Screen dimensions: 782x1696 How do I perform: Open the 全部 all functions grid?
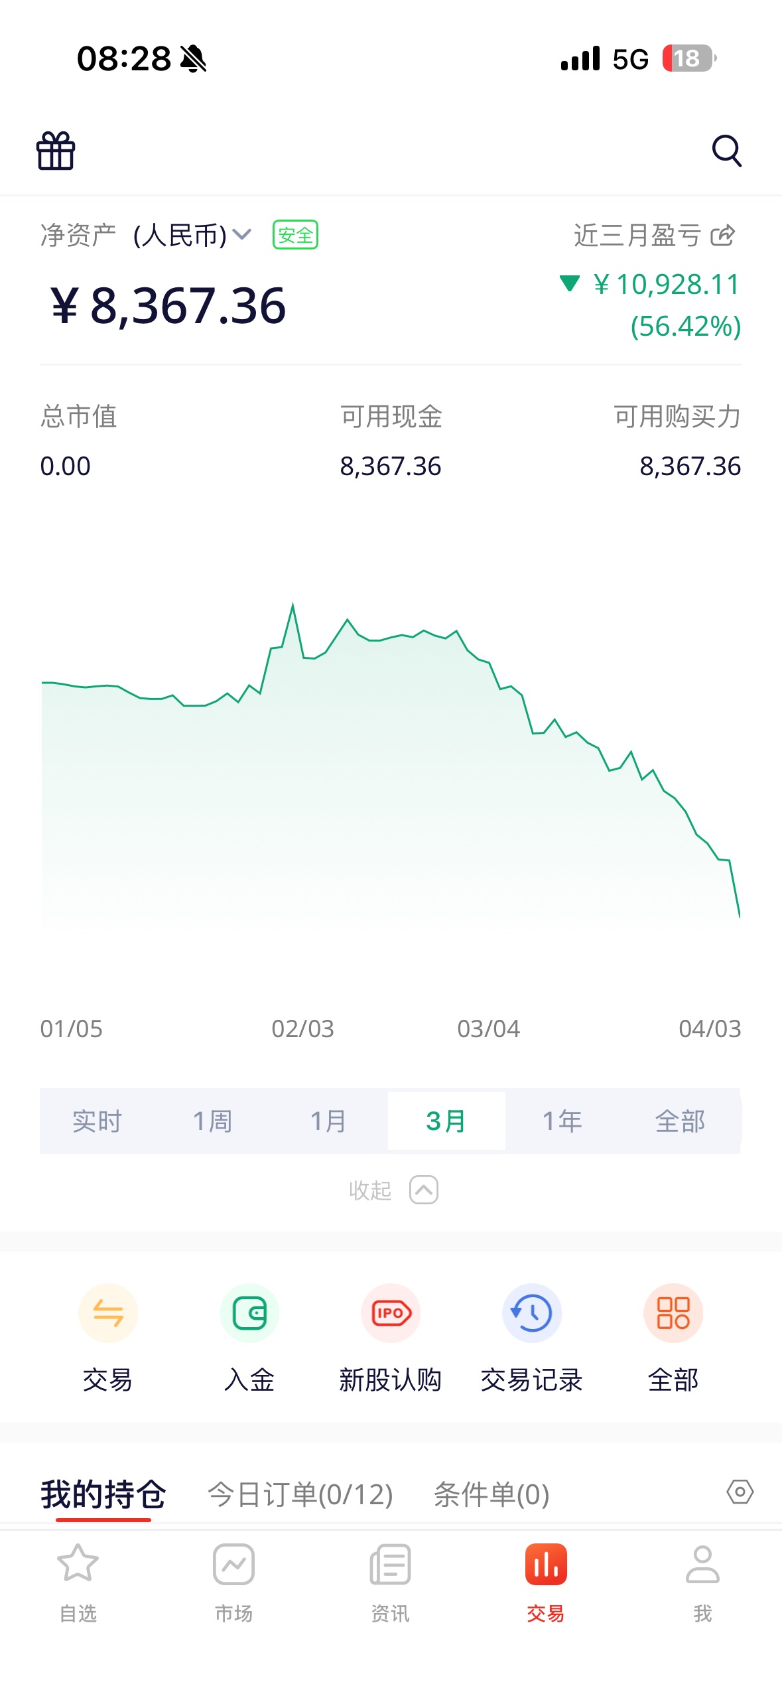673,1314
